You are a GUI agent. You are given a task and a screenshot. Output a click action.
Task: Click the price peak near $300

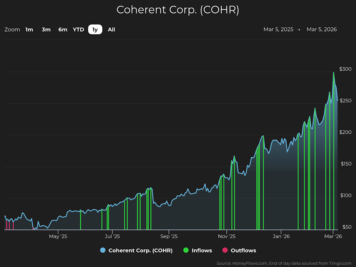pos(333,72)
